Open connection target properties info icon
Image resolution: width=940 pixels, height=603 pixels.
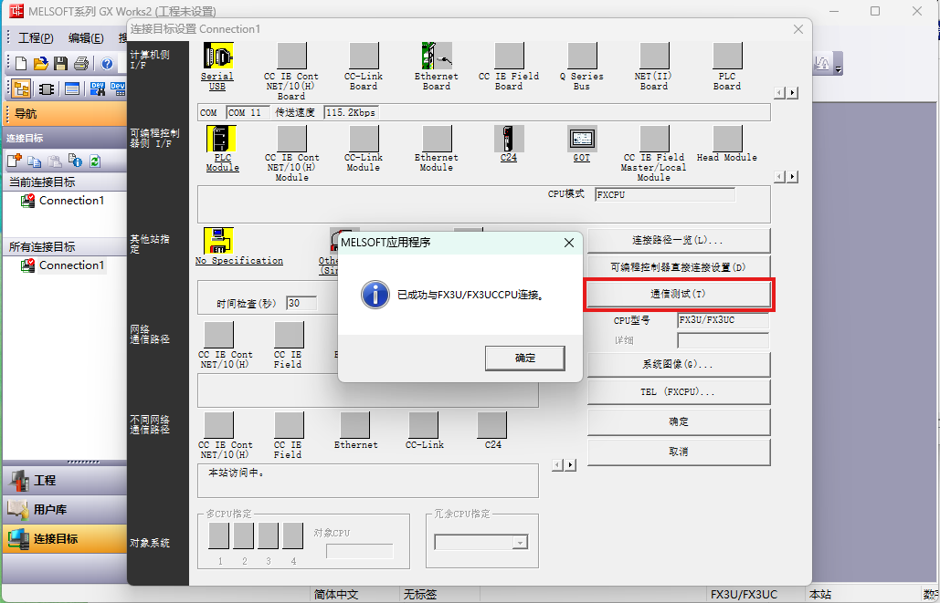click(75, 161)
